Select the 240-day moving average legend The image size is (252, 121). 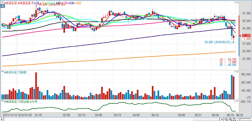pos(72,3)
